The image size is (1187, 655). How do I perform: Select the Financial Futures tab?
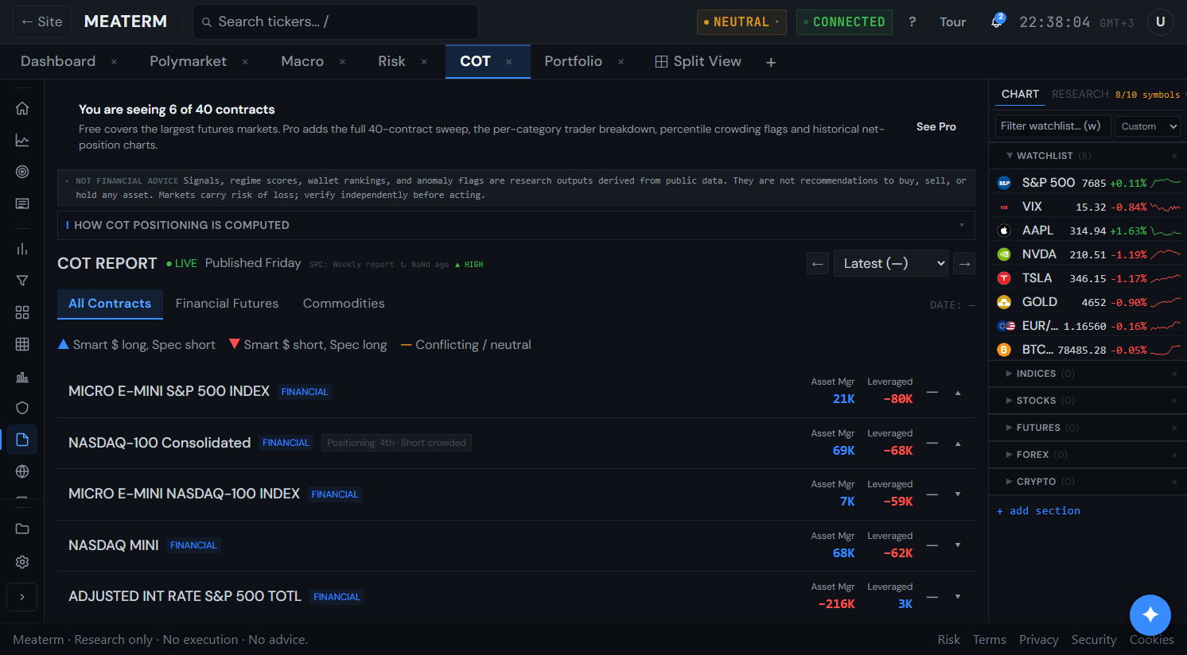(228, 304)
